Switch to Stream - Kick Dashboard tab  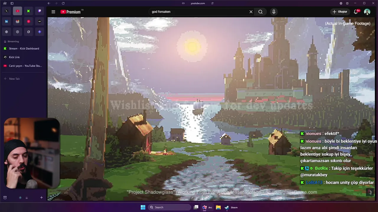[23, 49]
